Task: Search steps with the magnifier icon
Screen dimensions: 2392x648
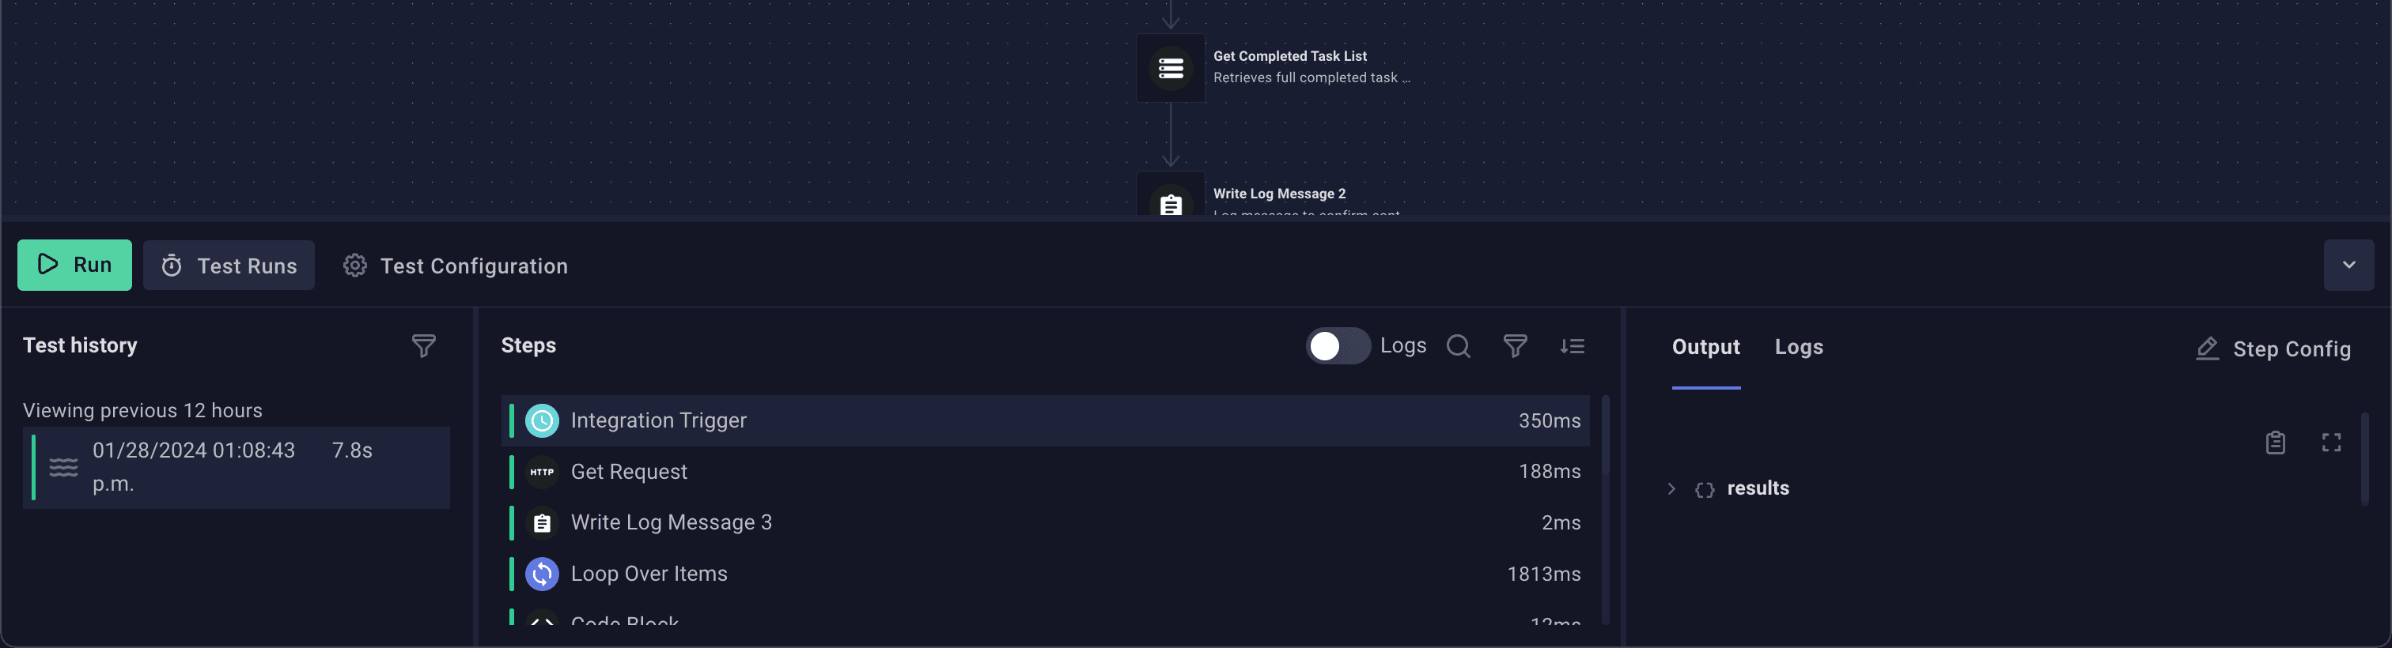Action: coord(1458,346)
